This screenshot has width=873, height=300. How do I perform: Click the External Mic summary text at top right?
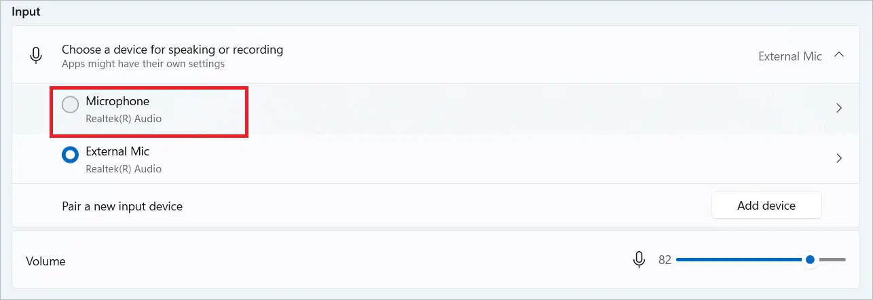(x=790, y=56)
